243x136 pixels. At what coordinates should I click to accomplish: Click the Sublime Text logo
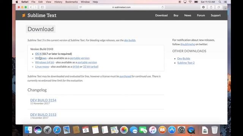tap(39, 15)
